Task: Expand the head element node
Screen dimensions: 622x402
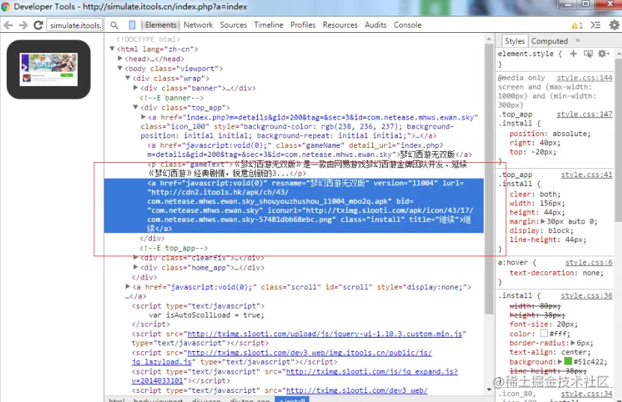Action: (x=120, y=58)
